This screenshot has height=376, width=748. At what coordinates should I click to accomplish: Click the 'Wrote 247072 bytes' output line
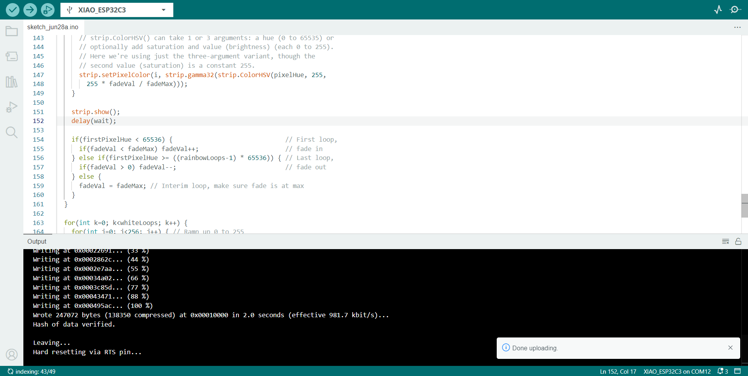(211, 315)
